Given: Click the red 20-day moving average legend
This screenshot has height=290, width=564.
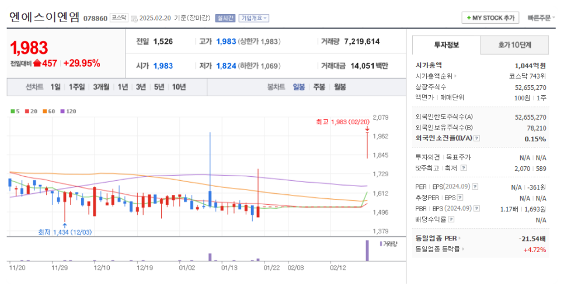Looking at the screenshot, I should [32, 111].
